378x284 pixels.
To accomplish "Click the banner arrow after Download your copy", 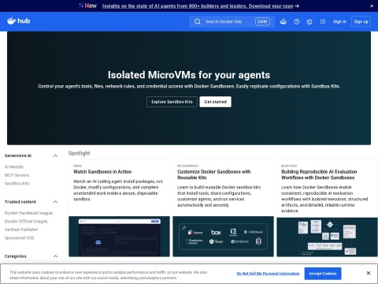I will click(x=297, y=6).
